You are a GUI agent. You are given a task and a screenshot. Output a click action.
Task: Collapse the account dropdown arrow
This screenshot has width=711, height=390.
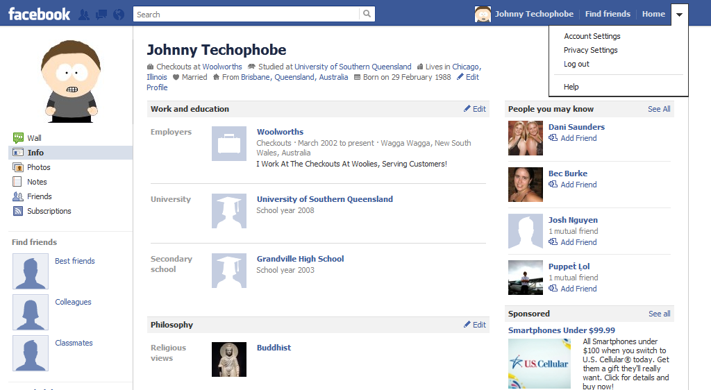point(679,15)
